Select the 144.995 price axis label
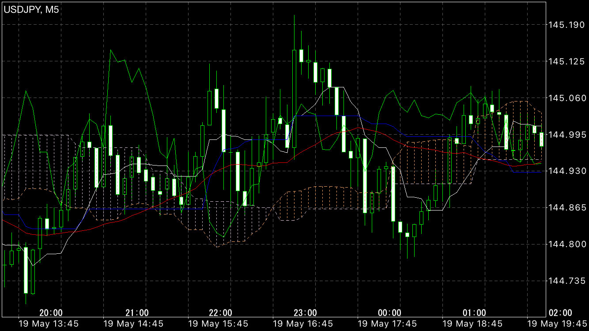The height and width of the screenshot is (331, 589). point(568,135)
